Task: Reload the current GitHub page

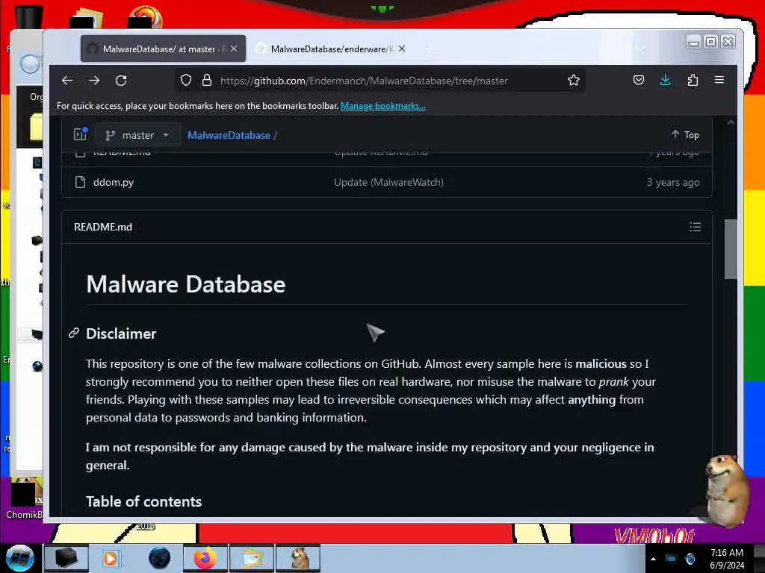Action: point(121,81)
